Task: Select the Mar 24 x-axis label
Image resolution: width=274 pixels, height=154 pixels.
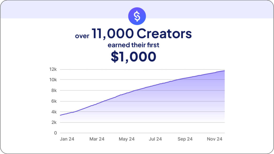Action: (97, 139)
